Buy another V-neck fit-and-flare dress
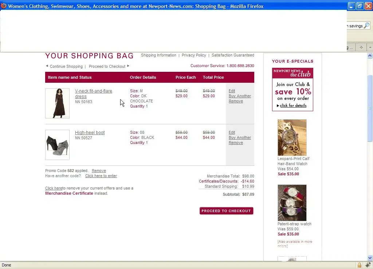The width and height of the screenshot is (373, 269). 240,96
